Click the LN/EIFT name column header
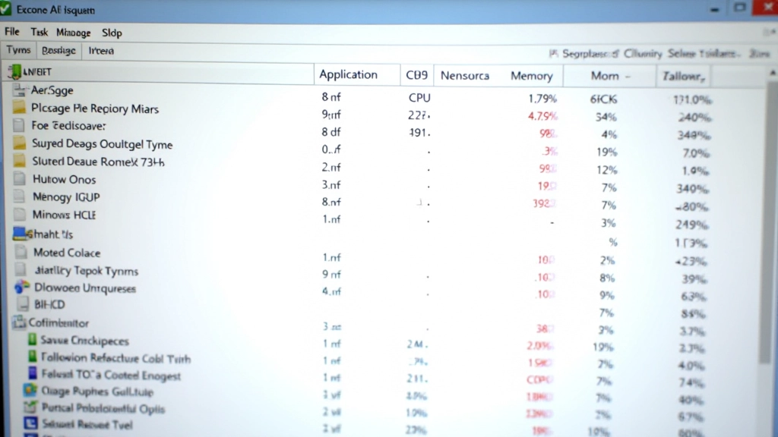This screenshot has height=437, width=778. point(158,72)
